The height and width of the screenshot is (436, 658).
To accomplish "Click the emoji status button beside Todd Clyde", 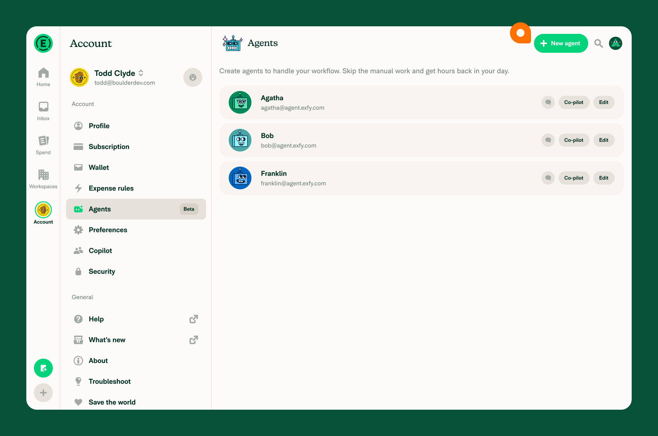I will point(193,77).
